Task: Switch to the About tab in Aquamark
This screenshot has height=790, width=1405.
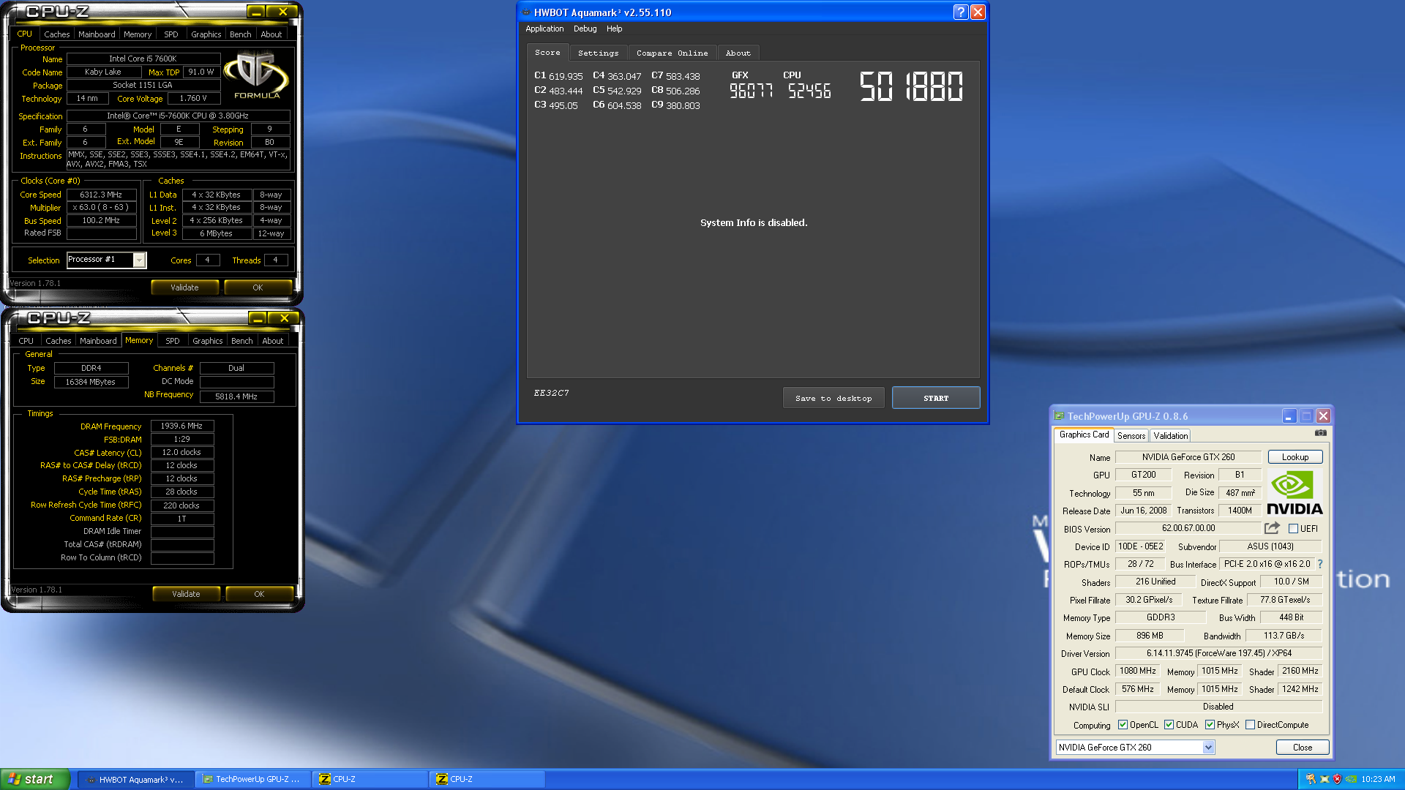Action: pos(738,53)
